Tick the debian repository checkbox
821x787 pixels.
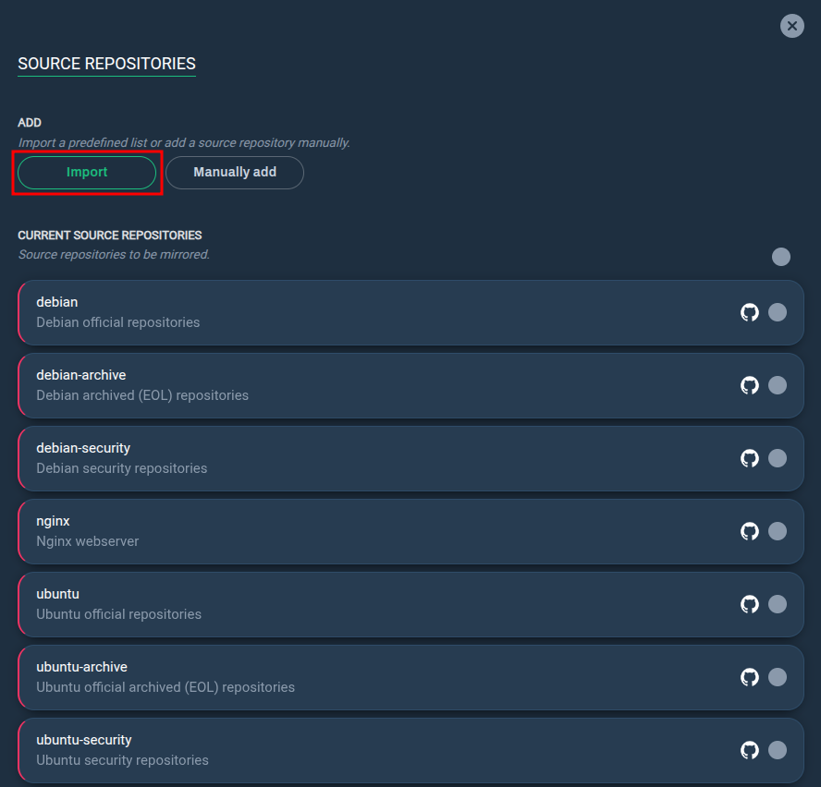(777, 312)
